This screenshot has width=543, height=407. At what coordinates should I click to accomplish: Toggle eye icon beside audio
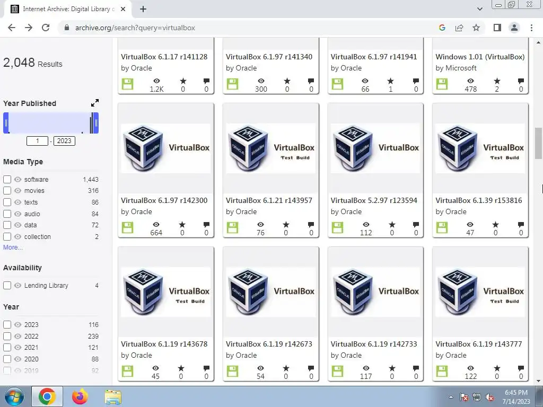click(17, 214)
